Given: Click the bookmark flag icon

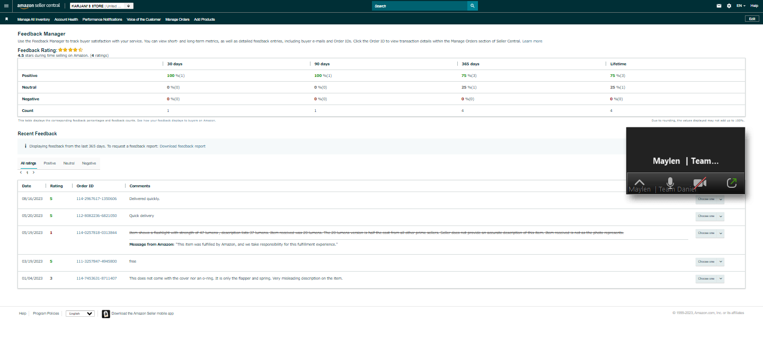Looking at the screenshot, I should tap(6, 19).
